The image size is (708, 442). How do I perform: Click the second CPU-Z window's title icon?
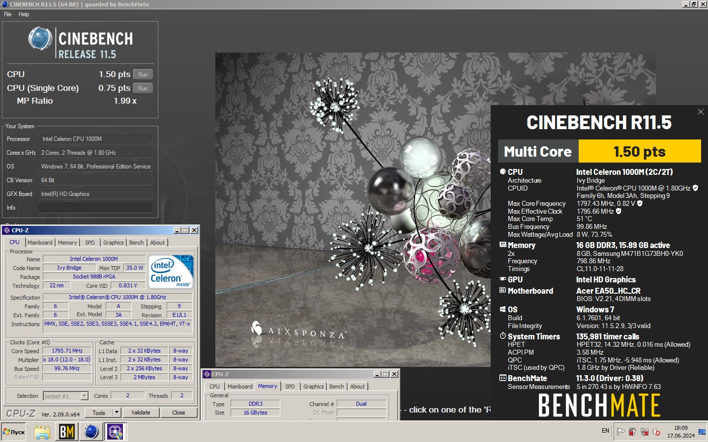[x=207, y=374]
